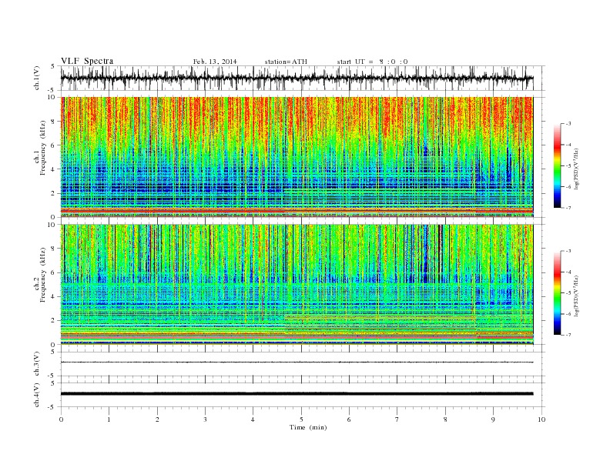Click the ch.2 spectrogram plot
Screen dimensions: 610x471
click(x=297, y=285)
